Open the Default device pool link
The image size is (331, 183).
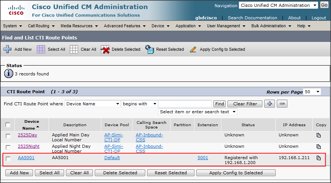pos(112,158)
